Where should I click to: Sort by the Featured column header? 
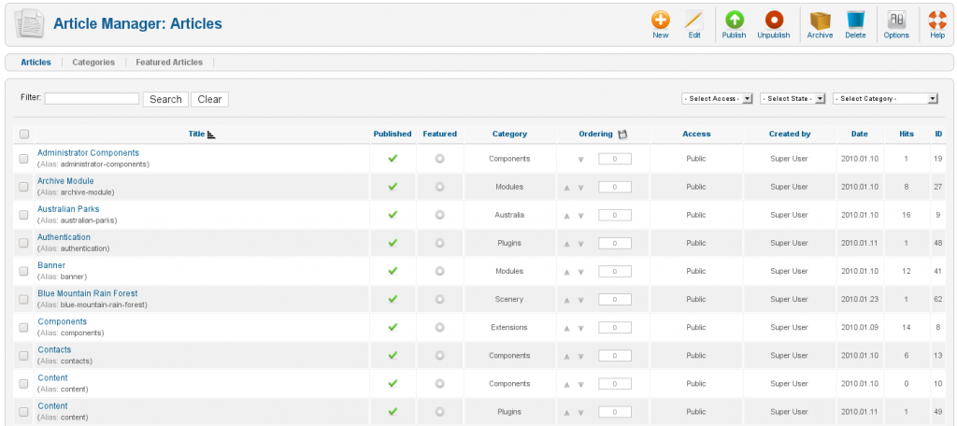[x=439, y=134]
